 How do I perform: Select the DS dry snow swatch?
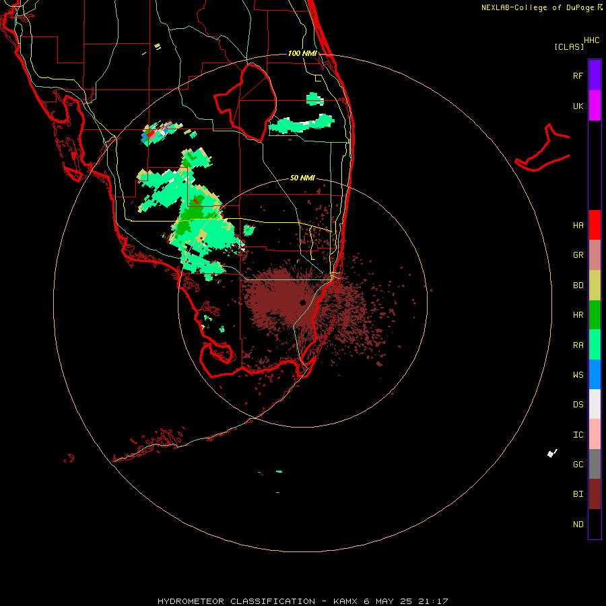pyautogui.click(x=595, y=404)
